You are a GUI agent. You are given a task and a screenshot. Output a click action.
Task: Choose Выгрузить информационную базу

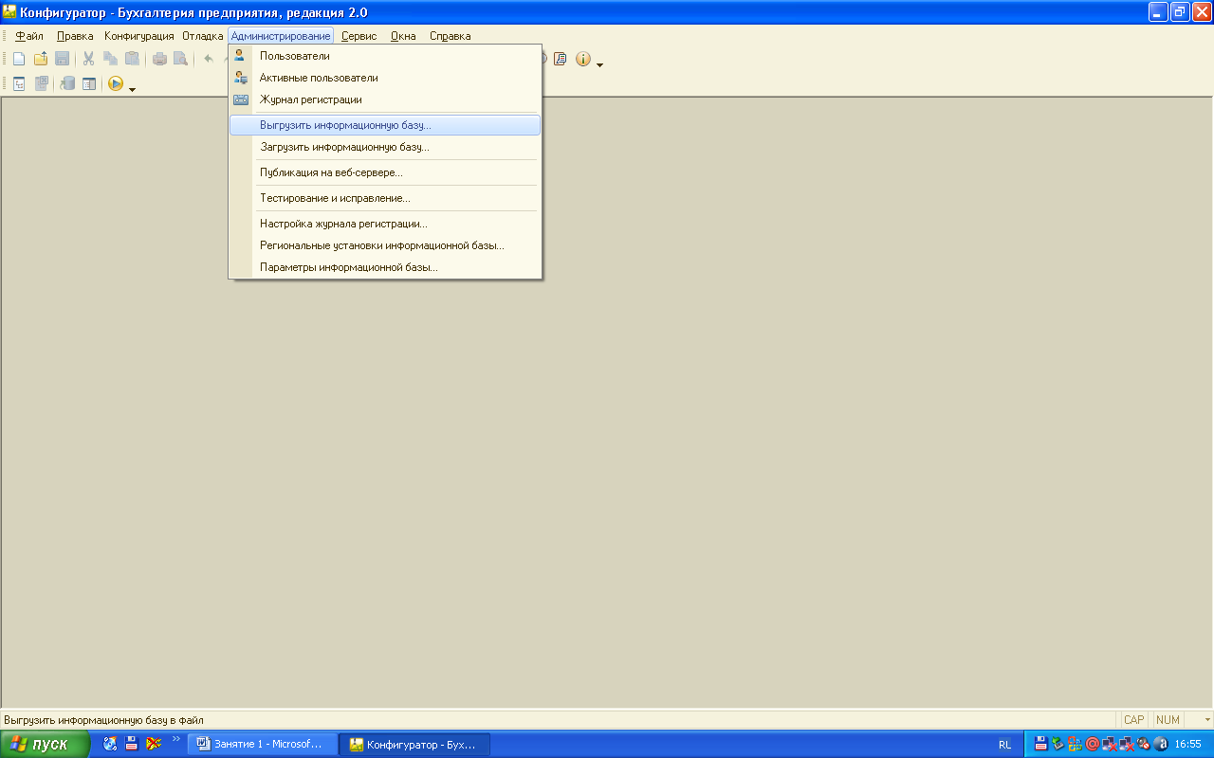[385, 125]
